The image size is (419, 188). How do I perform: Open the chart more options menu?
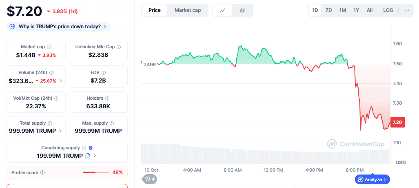pyautogui.click(x=406, y=10)
